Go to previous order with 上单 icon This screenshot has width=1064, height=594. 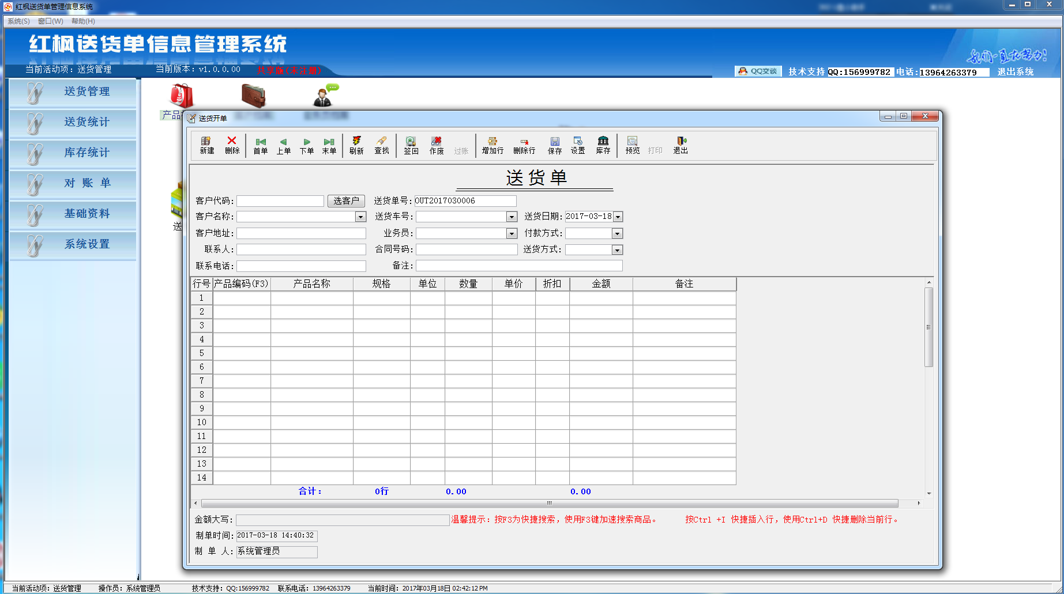[283, 145]
